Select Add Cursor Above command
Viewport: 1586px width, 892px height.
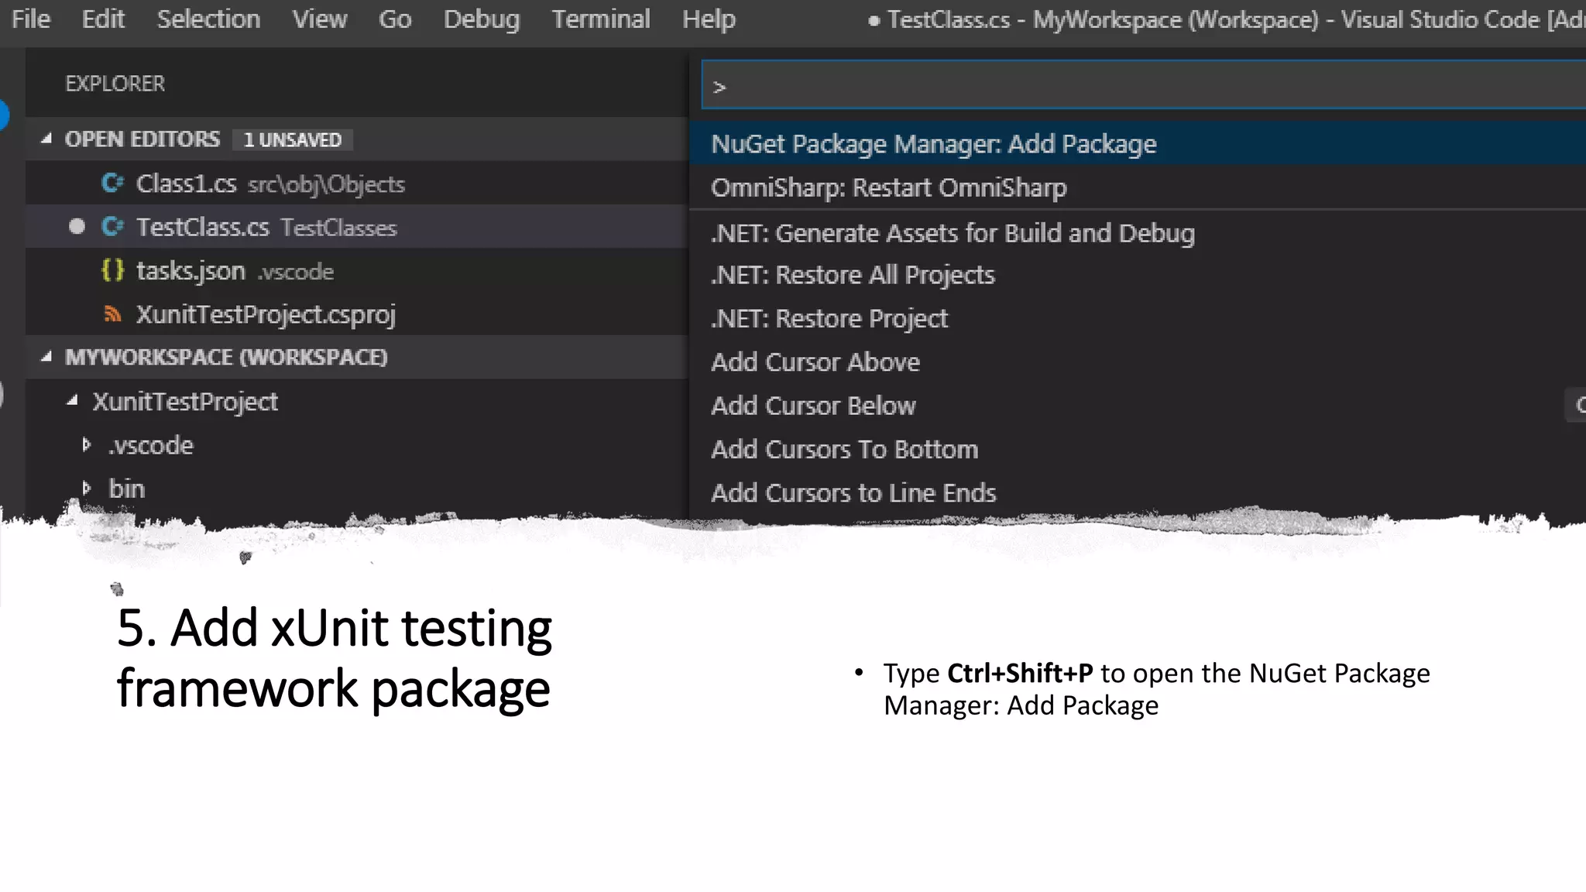coord(815,362)
